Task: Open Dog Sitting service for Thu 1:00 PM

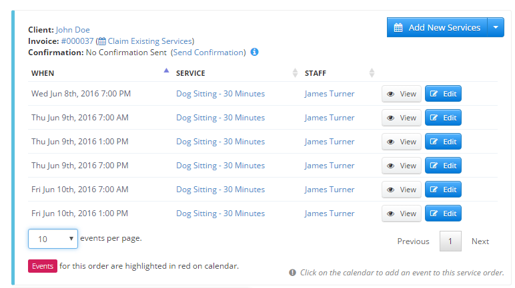Action: pos(220,142)
